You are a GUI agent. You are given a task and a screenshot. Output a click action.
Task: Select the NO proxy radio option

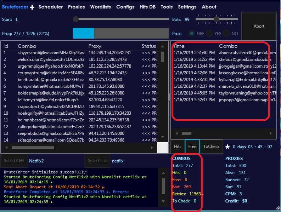tap(226, 34)
